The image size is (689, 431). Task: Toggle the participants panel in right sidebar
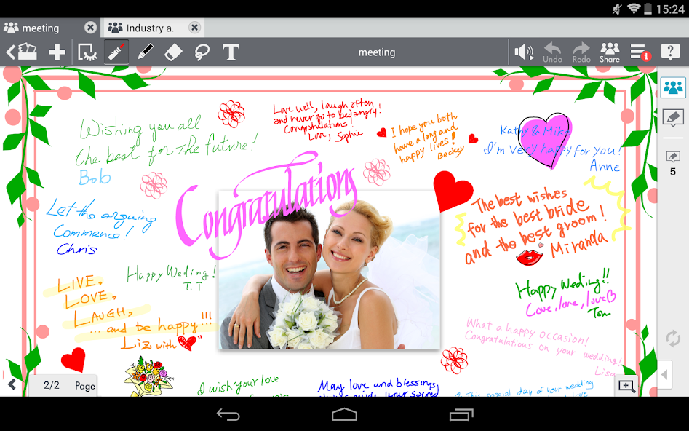[x=673, y=87]
